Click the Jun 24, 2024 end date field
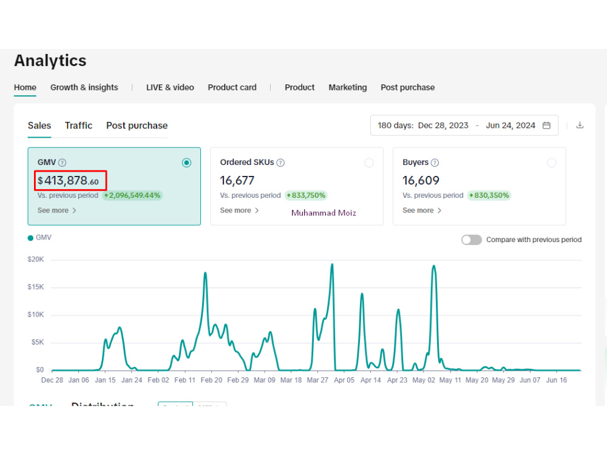This screenshot has height=455, width=607. click(x=510, y=126)
